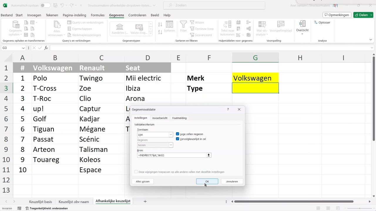Sort ascending A to Z
Image resolution: width=376 pixels, height=211 pixels.
[160, 25]
